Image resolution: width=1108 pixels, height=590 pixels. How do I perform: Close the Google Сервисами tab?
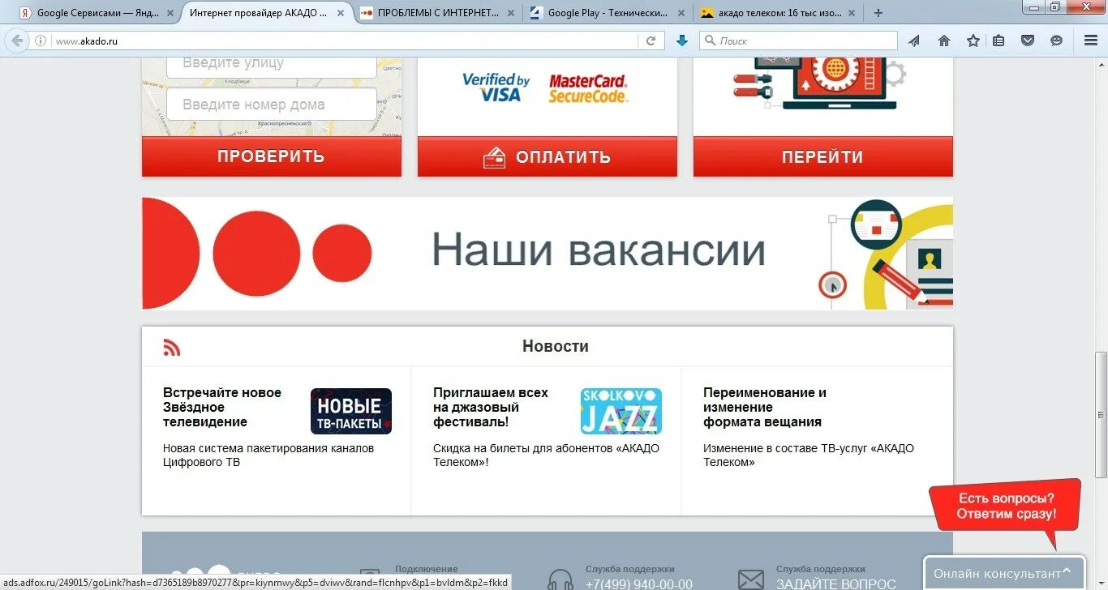pyautogui.click(x=169, y=13)
